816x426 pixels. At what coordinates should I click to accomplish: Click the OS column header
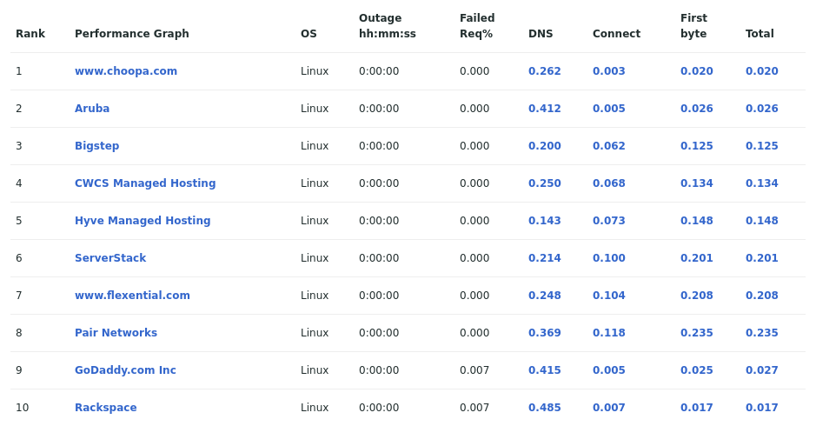point(308,34)
